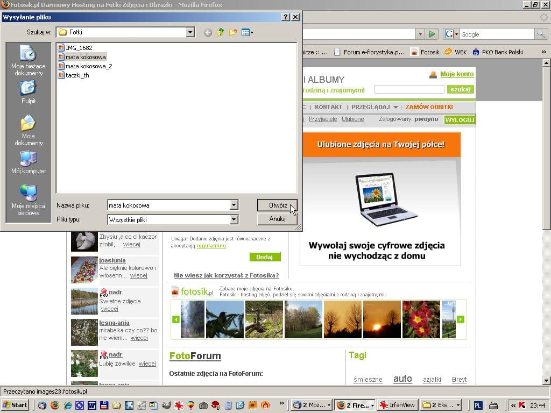Open the search engine selector dropdown

[x=451, y=34]
